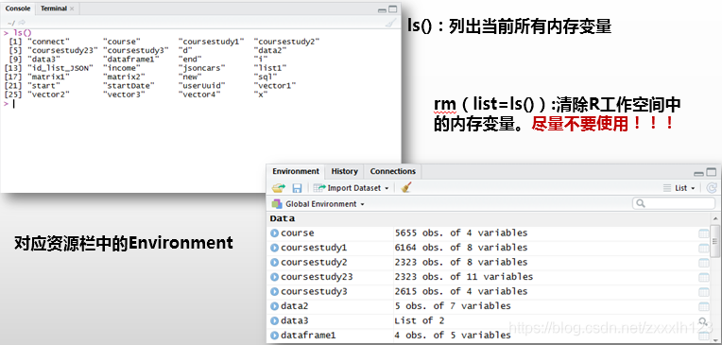Click the "2615 obs. of 4 variables" value
Viewport: 722px width, 345px height.
[461, 291]
